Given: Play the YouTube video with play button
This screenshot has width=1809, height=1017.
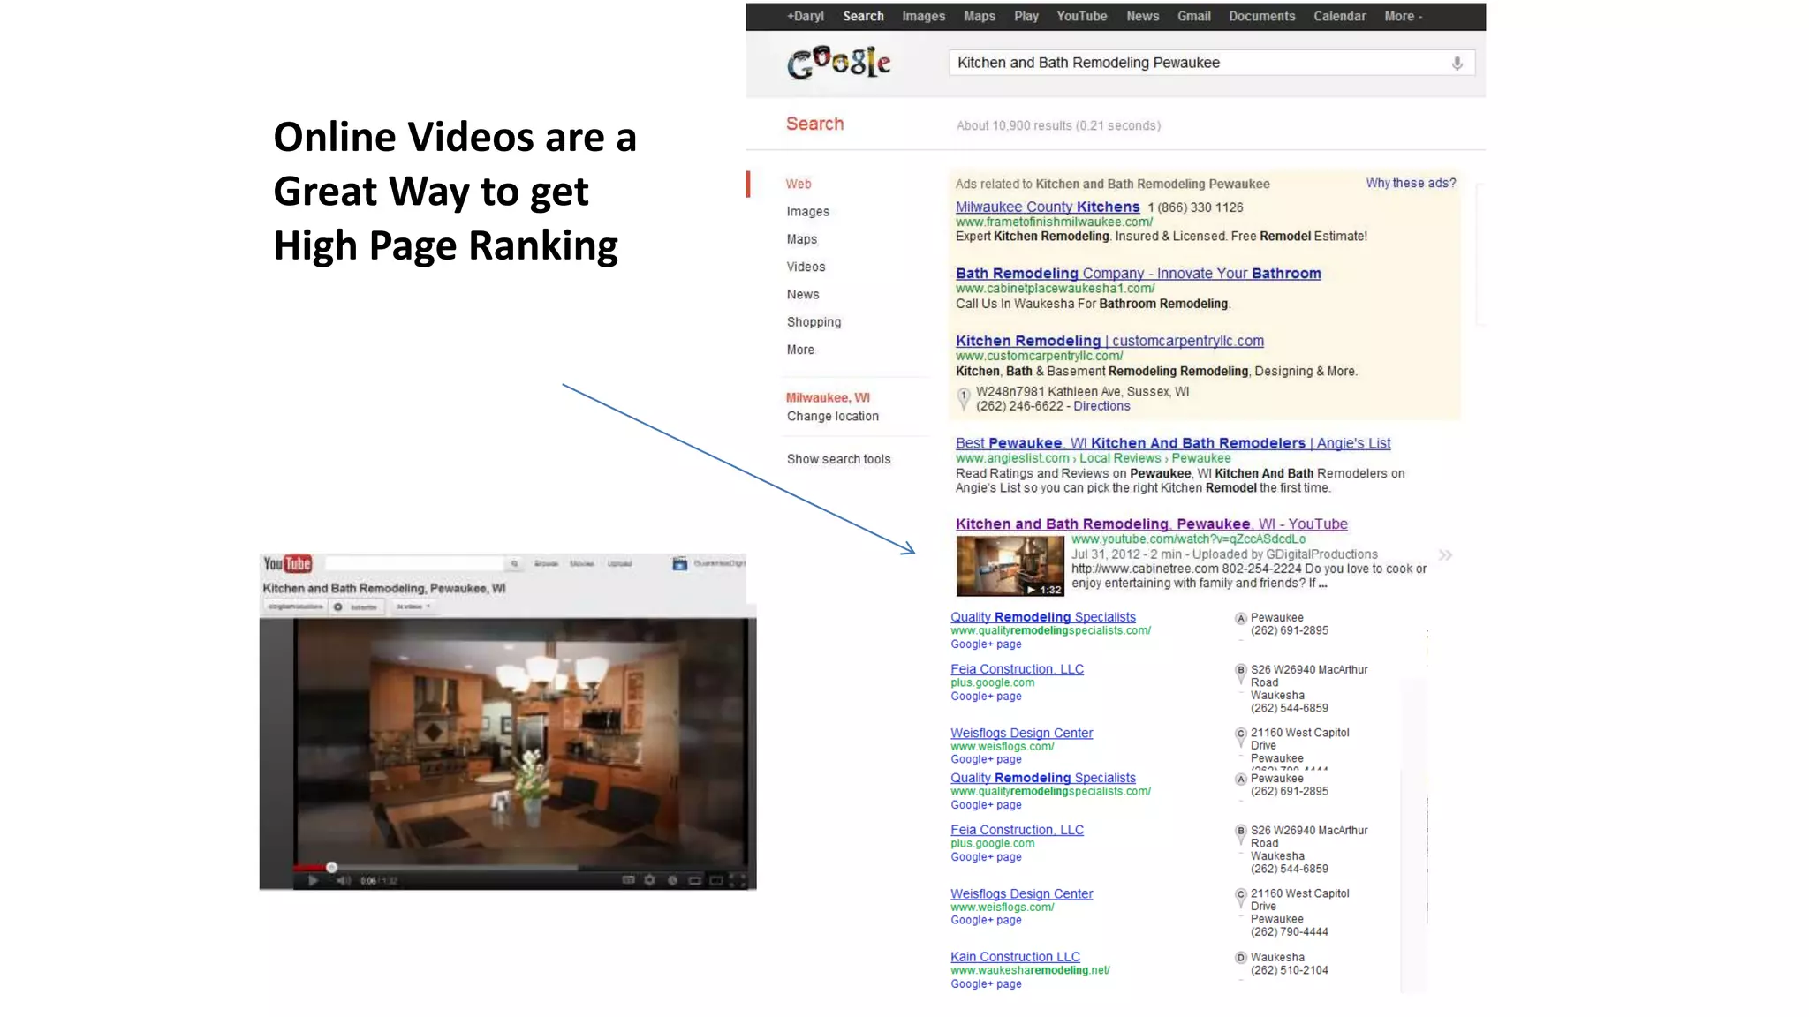Looking at the screenshot, I should (312, 880).
